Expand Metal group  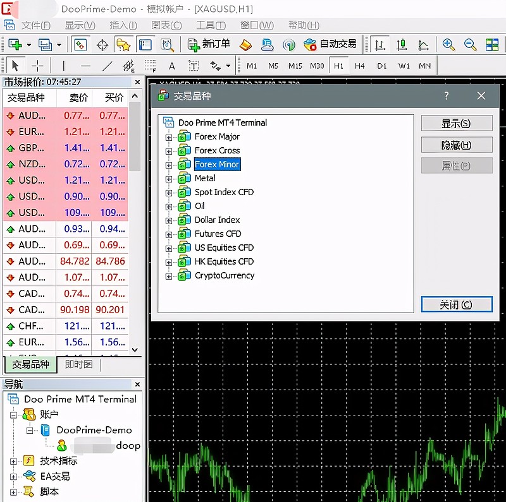pos(168,179)
